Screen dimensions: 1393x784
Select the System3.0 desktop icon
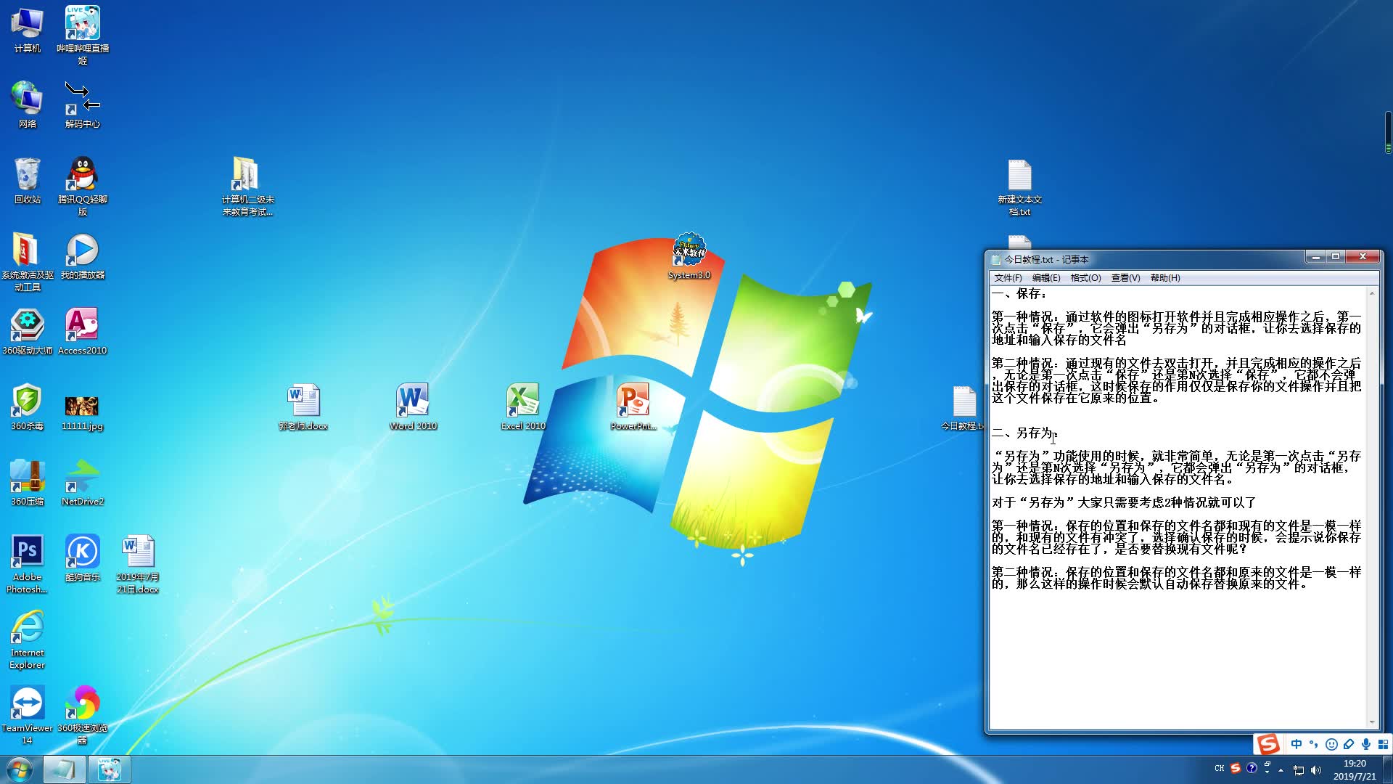click(689, 256)
